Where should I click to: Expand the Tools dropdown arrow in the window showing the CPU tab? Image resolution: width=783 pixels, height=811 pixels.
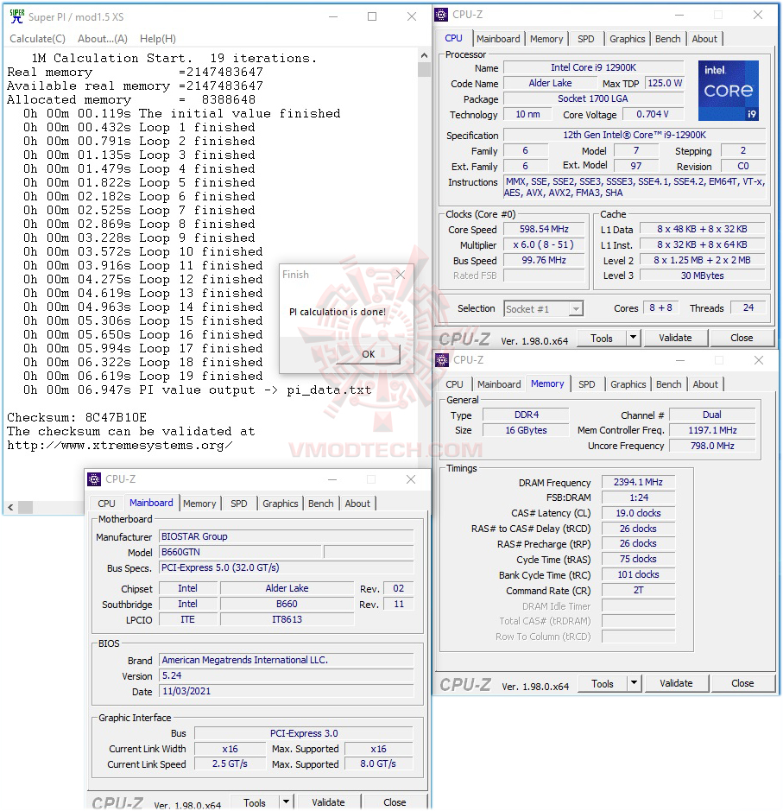click(x=634, y=338)
